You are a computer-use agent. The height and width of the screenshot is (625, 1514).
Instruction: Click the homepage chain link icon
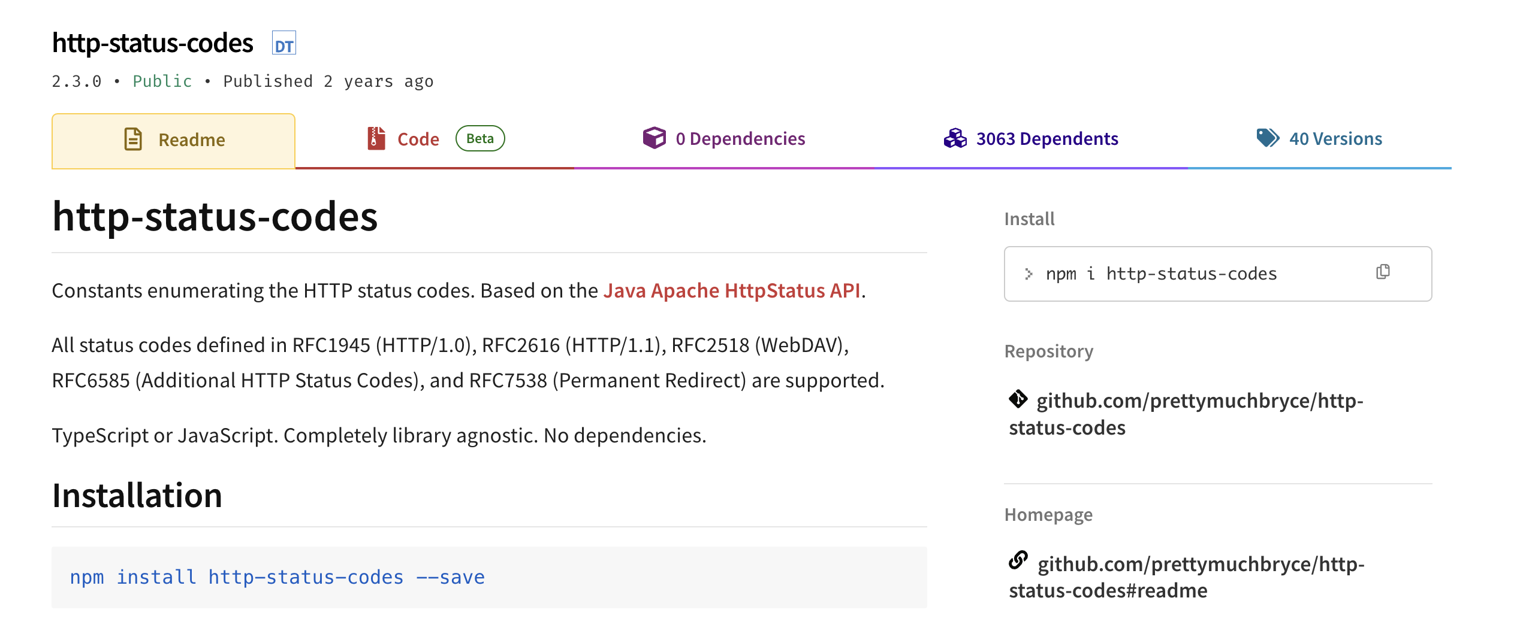[1018, 560]
